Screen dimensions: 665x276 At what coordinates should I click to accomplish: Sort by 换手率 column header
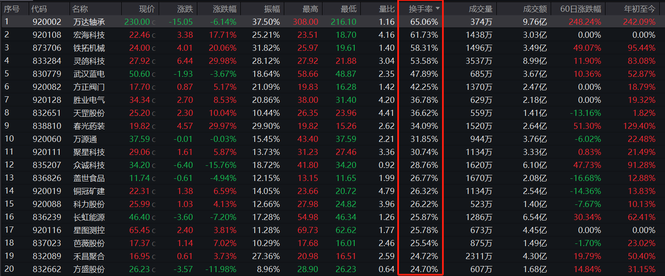click(421, 9)
